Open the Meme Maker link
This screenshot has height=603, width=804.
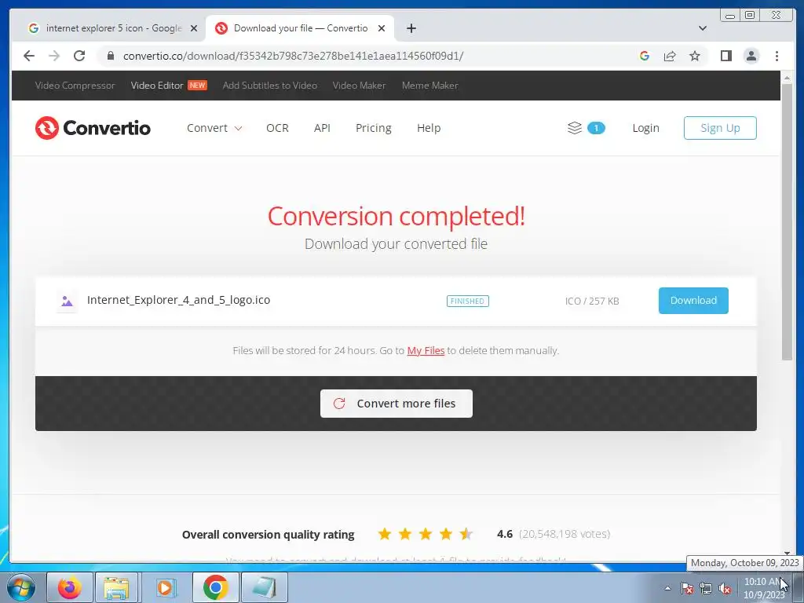click(429, 86)
